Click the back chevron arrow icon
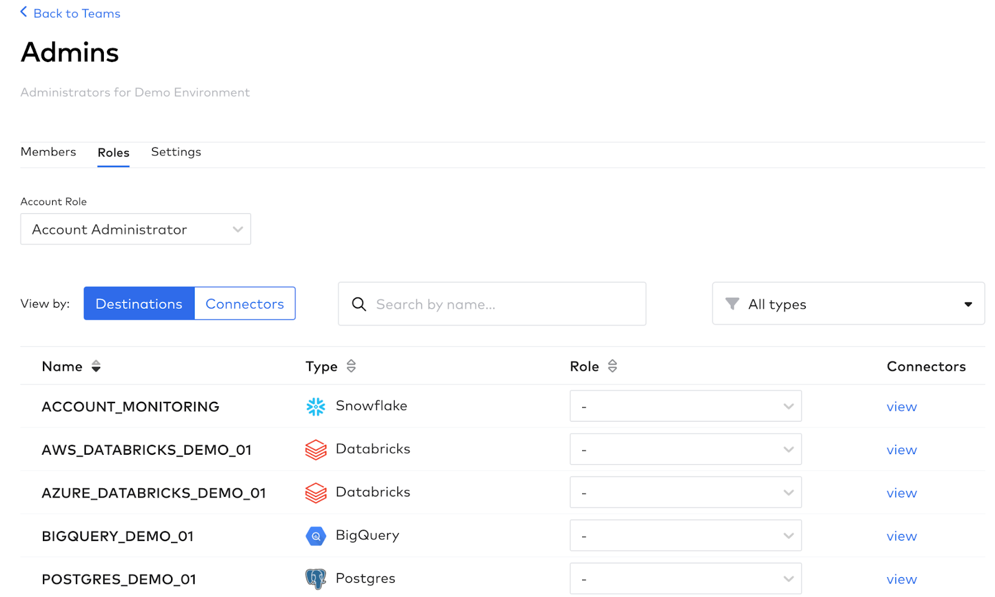Viewport: 995px width, 597px height. [24, 12]
